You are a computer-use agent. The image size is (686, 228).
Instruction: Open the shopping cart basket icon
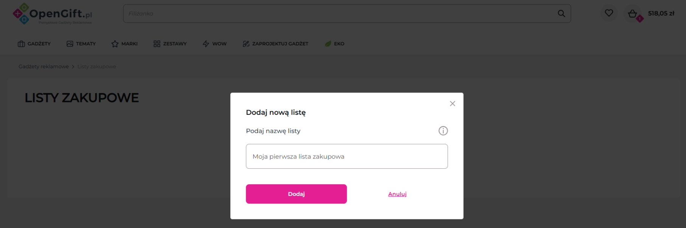click(x=633, y=14)
